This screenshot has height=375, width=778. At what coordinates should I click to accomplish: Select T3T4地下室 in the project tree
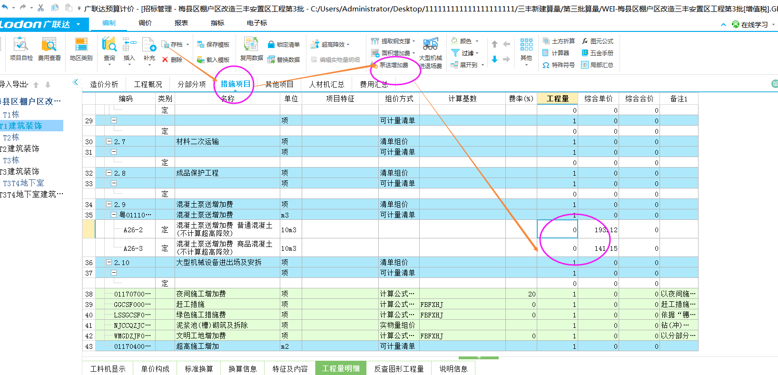tap(23, 183)
